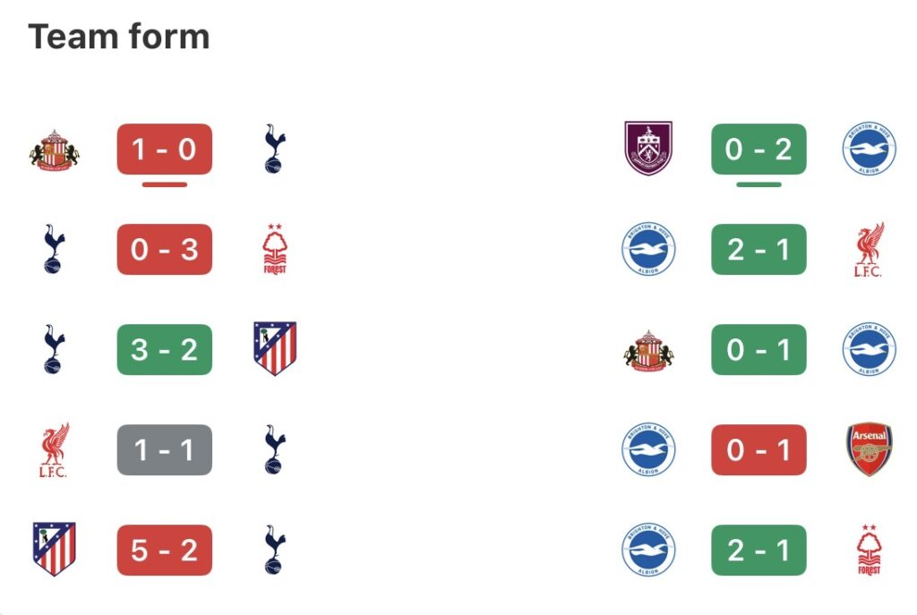
Task: Select the Liverpool crest beside Brighton's 2 - 1 win
Action: (869, 250)
